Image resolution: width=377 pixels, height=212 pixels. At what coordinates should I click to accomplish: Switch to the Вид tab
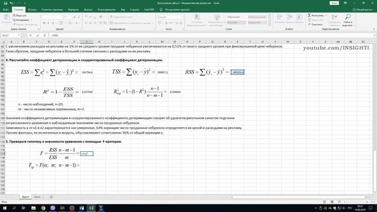point(123,9)
